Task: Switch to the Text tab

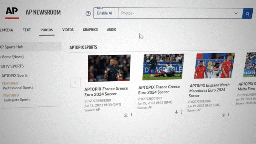Action: 27,30
